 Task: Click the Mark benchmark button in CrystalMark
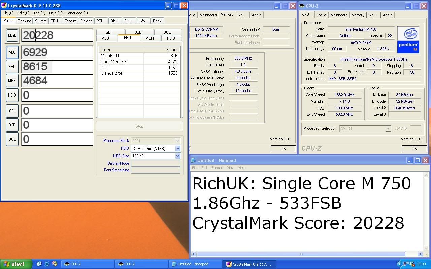point(12,36)
